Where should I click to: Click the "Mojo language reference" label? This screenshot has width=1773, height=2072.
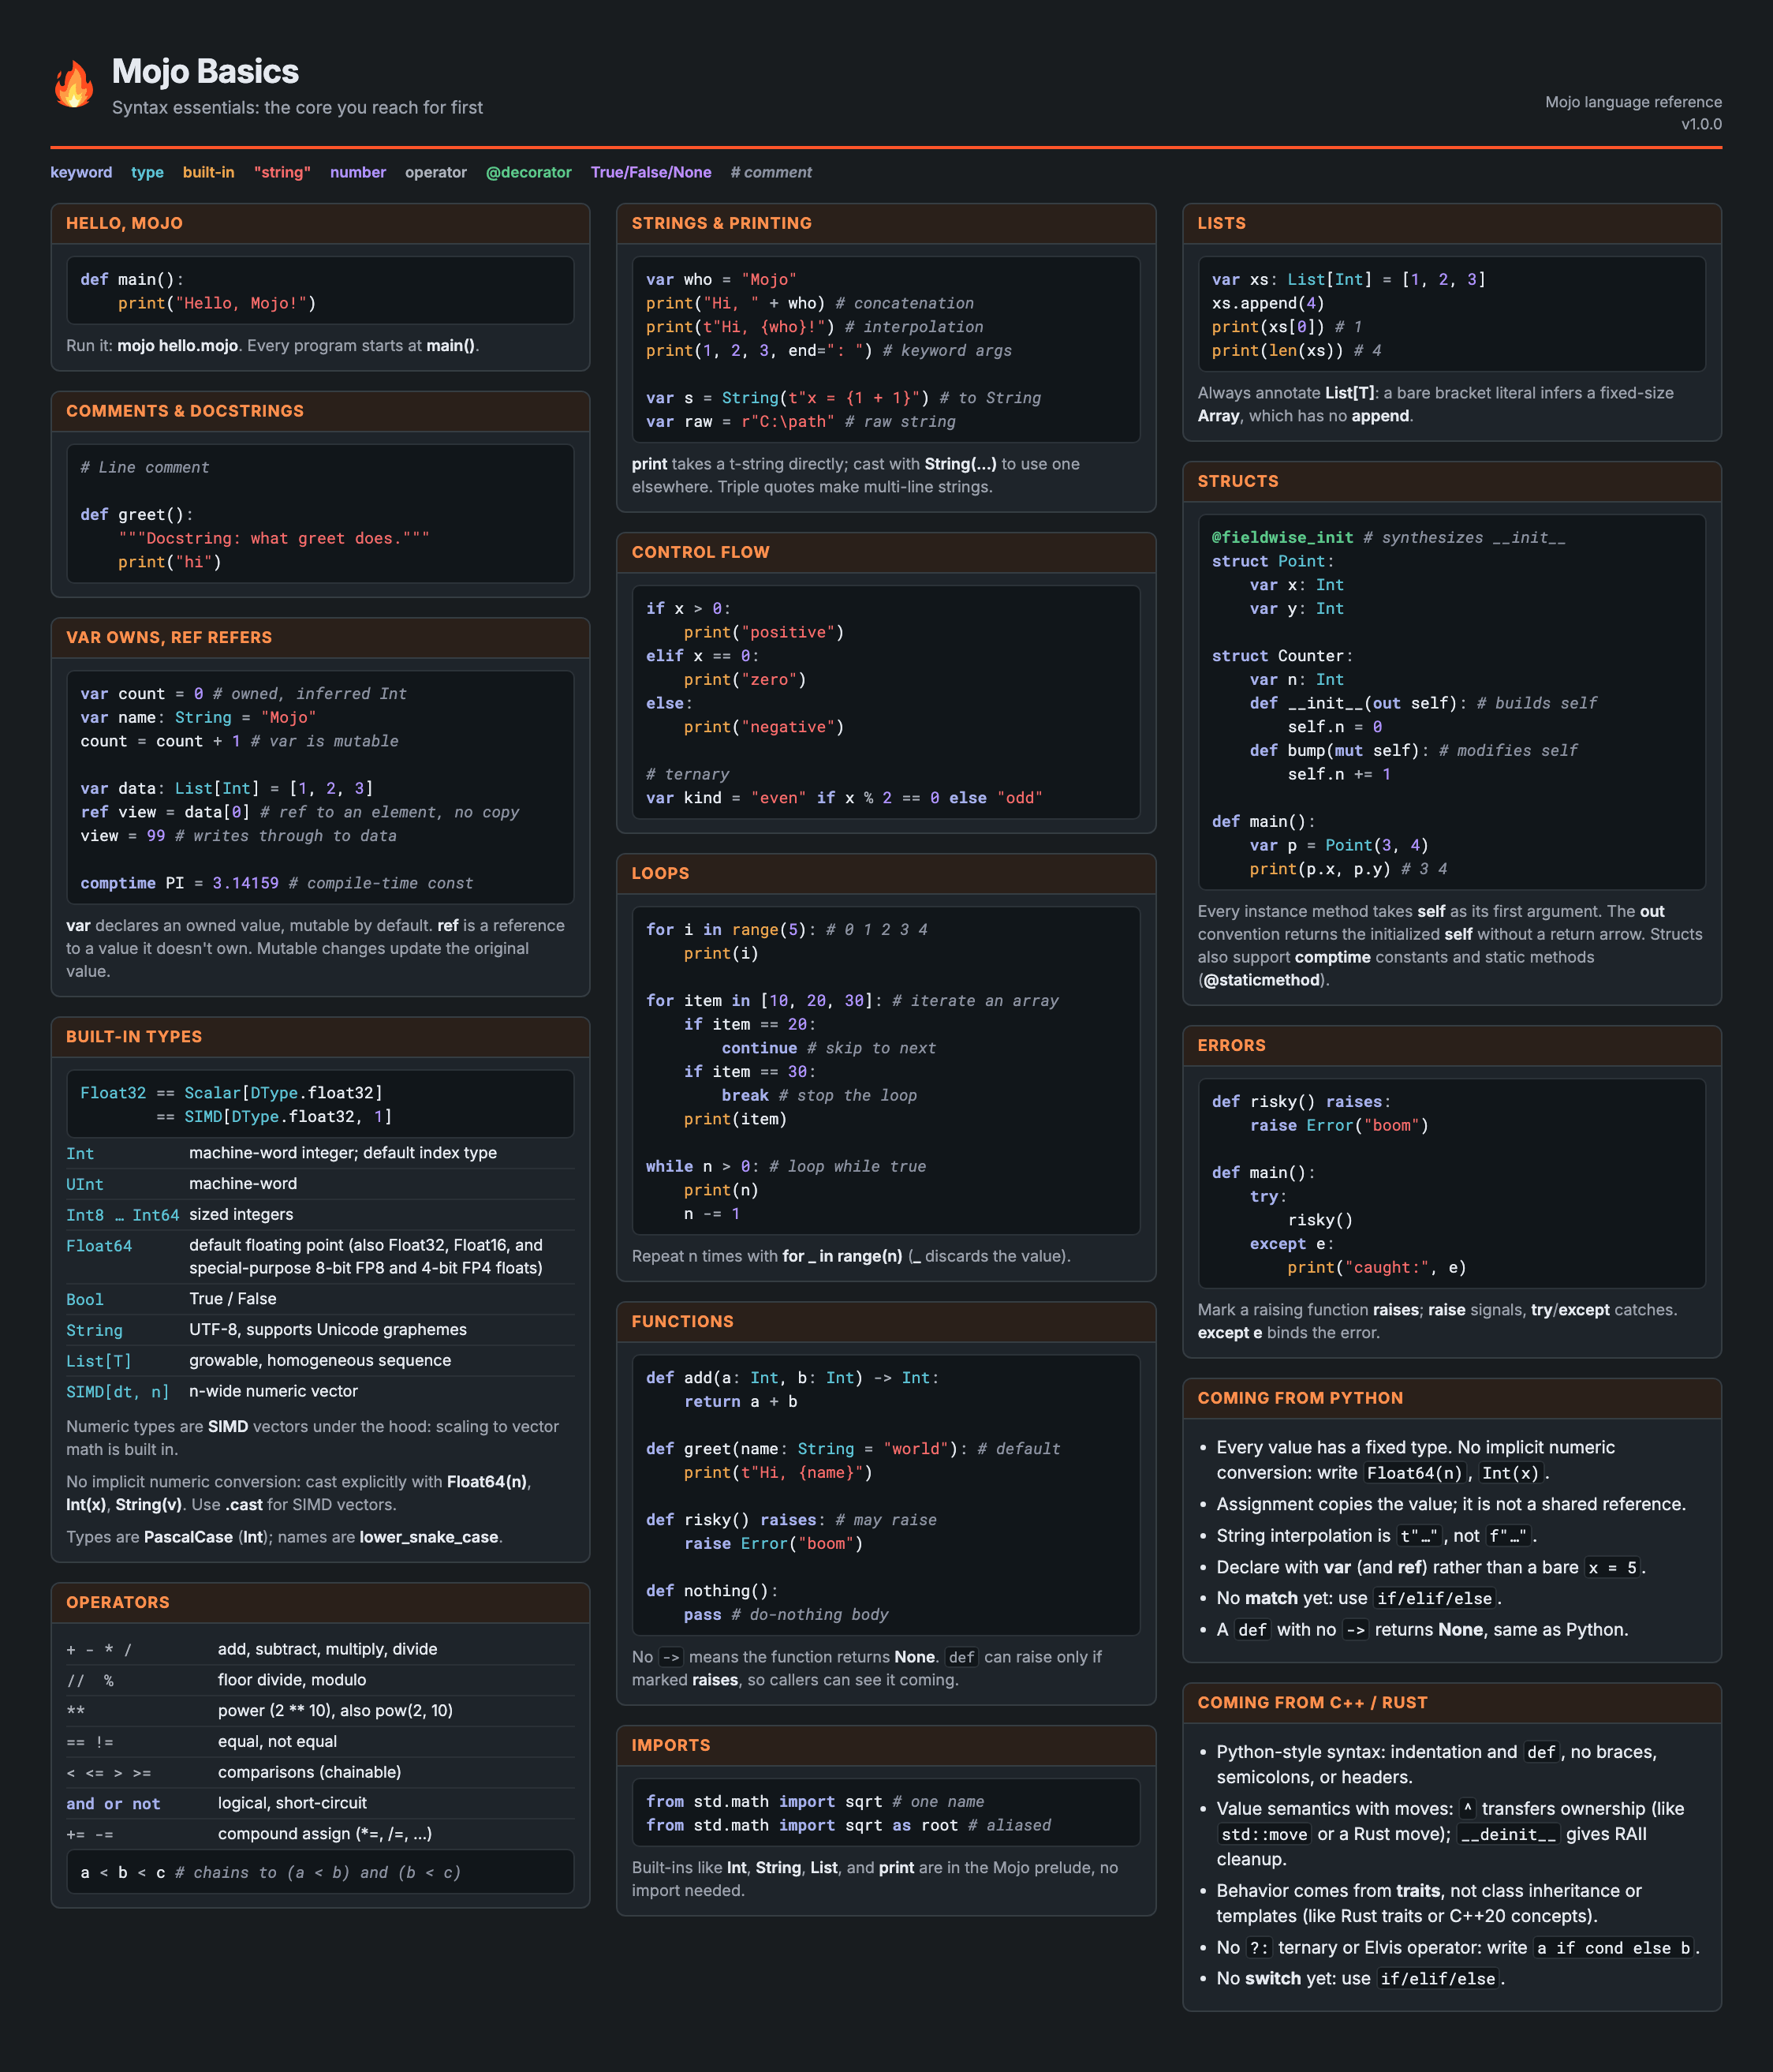1633,102
